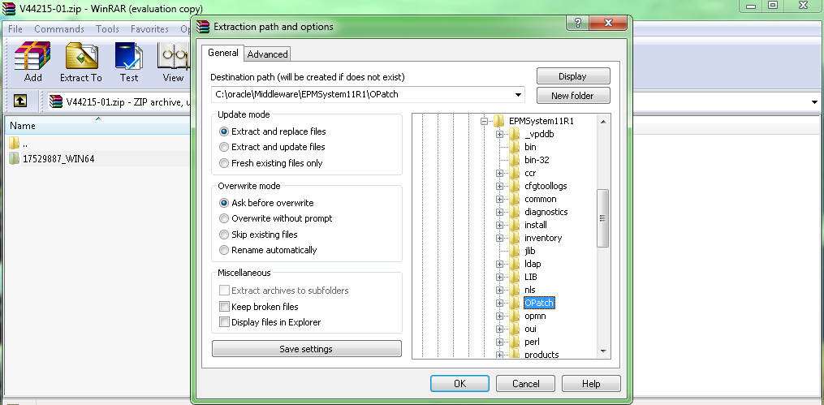This screenshot has width=824, height=405.
Task: Click the bin-32 folder in the tree
Action: [x=537, y=160]
